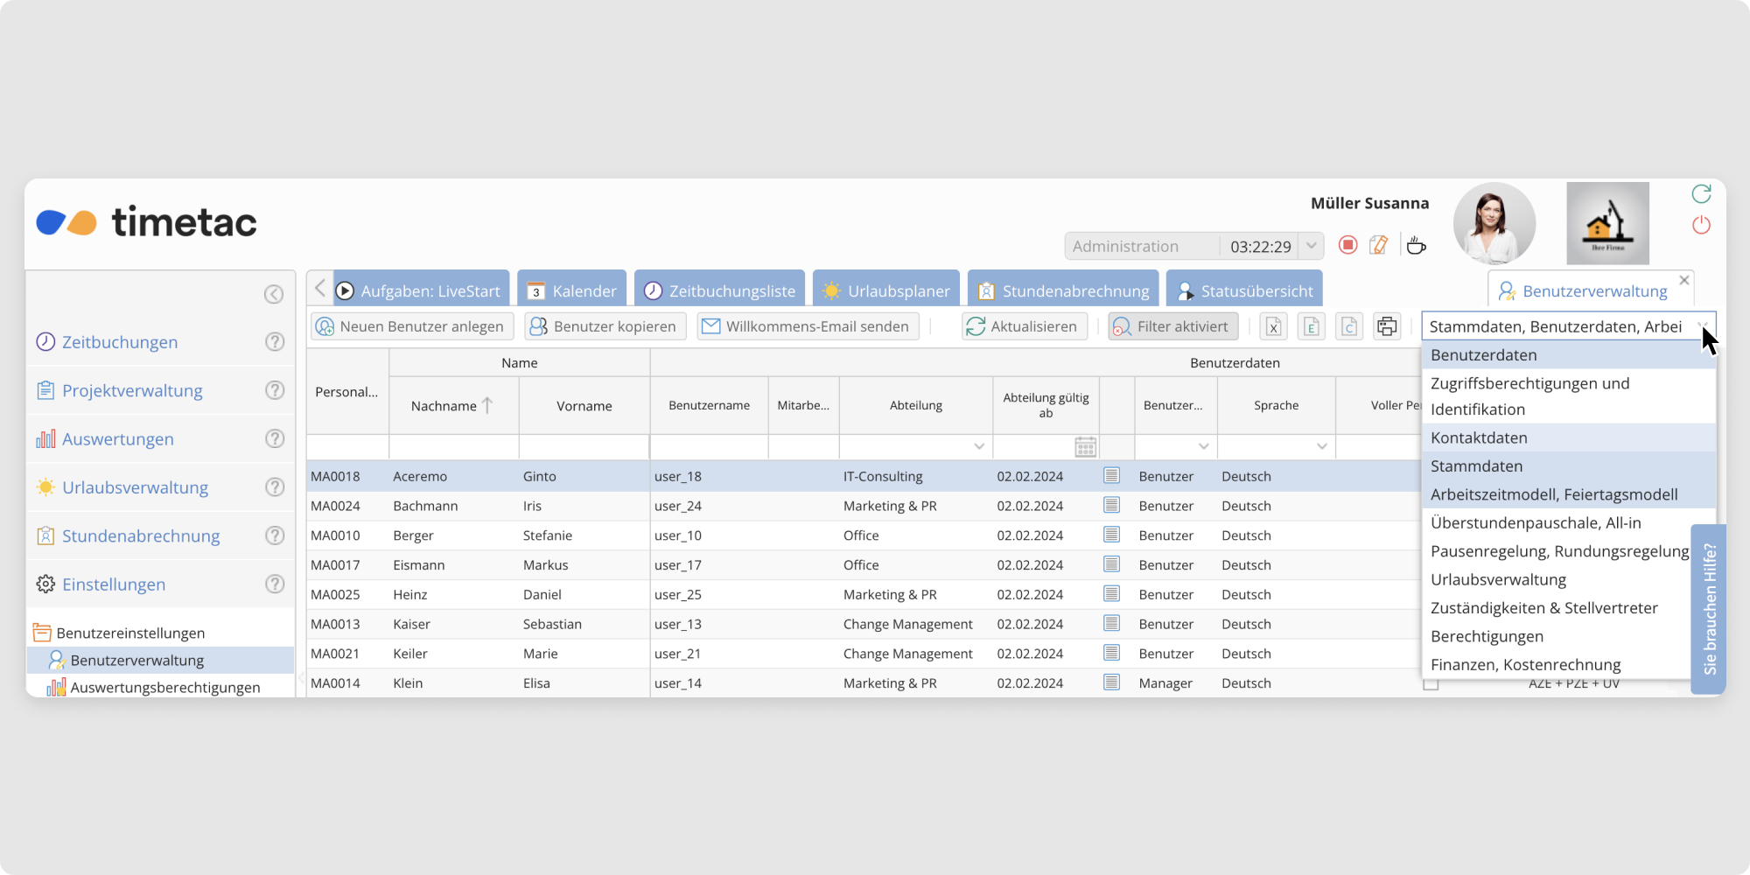Open the Administration task timer dropdown arrow
The image size is (1750, 875).
[1311, 246]
